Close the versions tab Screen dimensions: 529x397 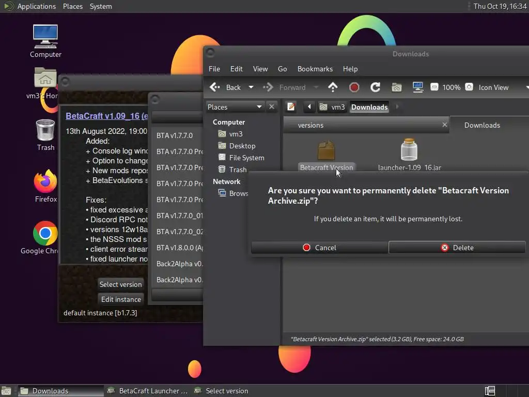pyautogui.click(x=445, y=125)
